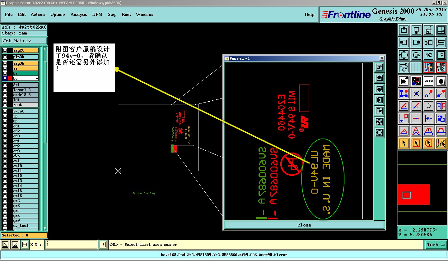Screen dimensions: 448x261
Task: Open the Windows menu
Action: point(144,14)
